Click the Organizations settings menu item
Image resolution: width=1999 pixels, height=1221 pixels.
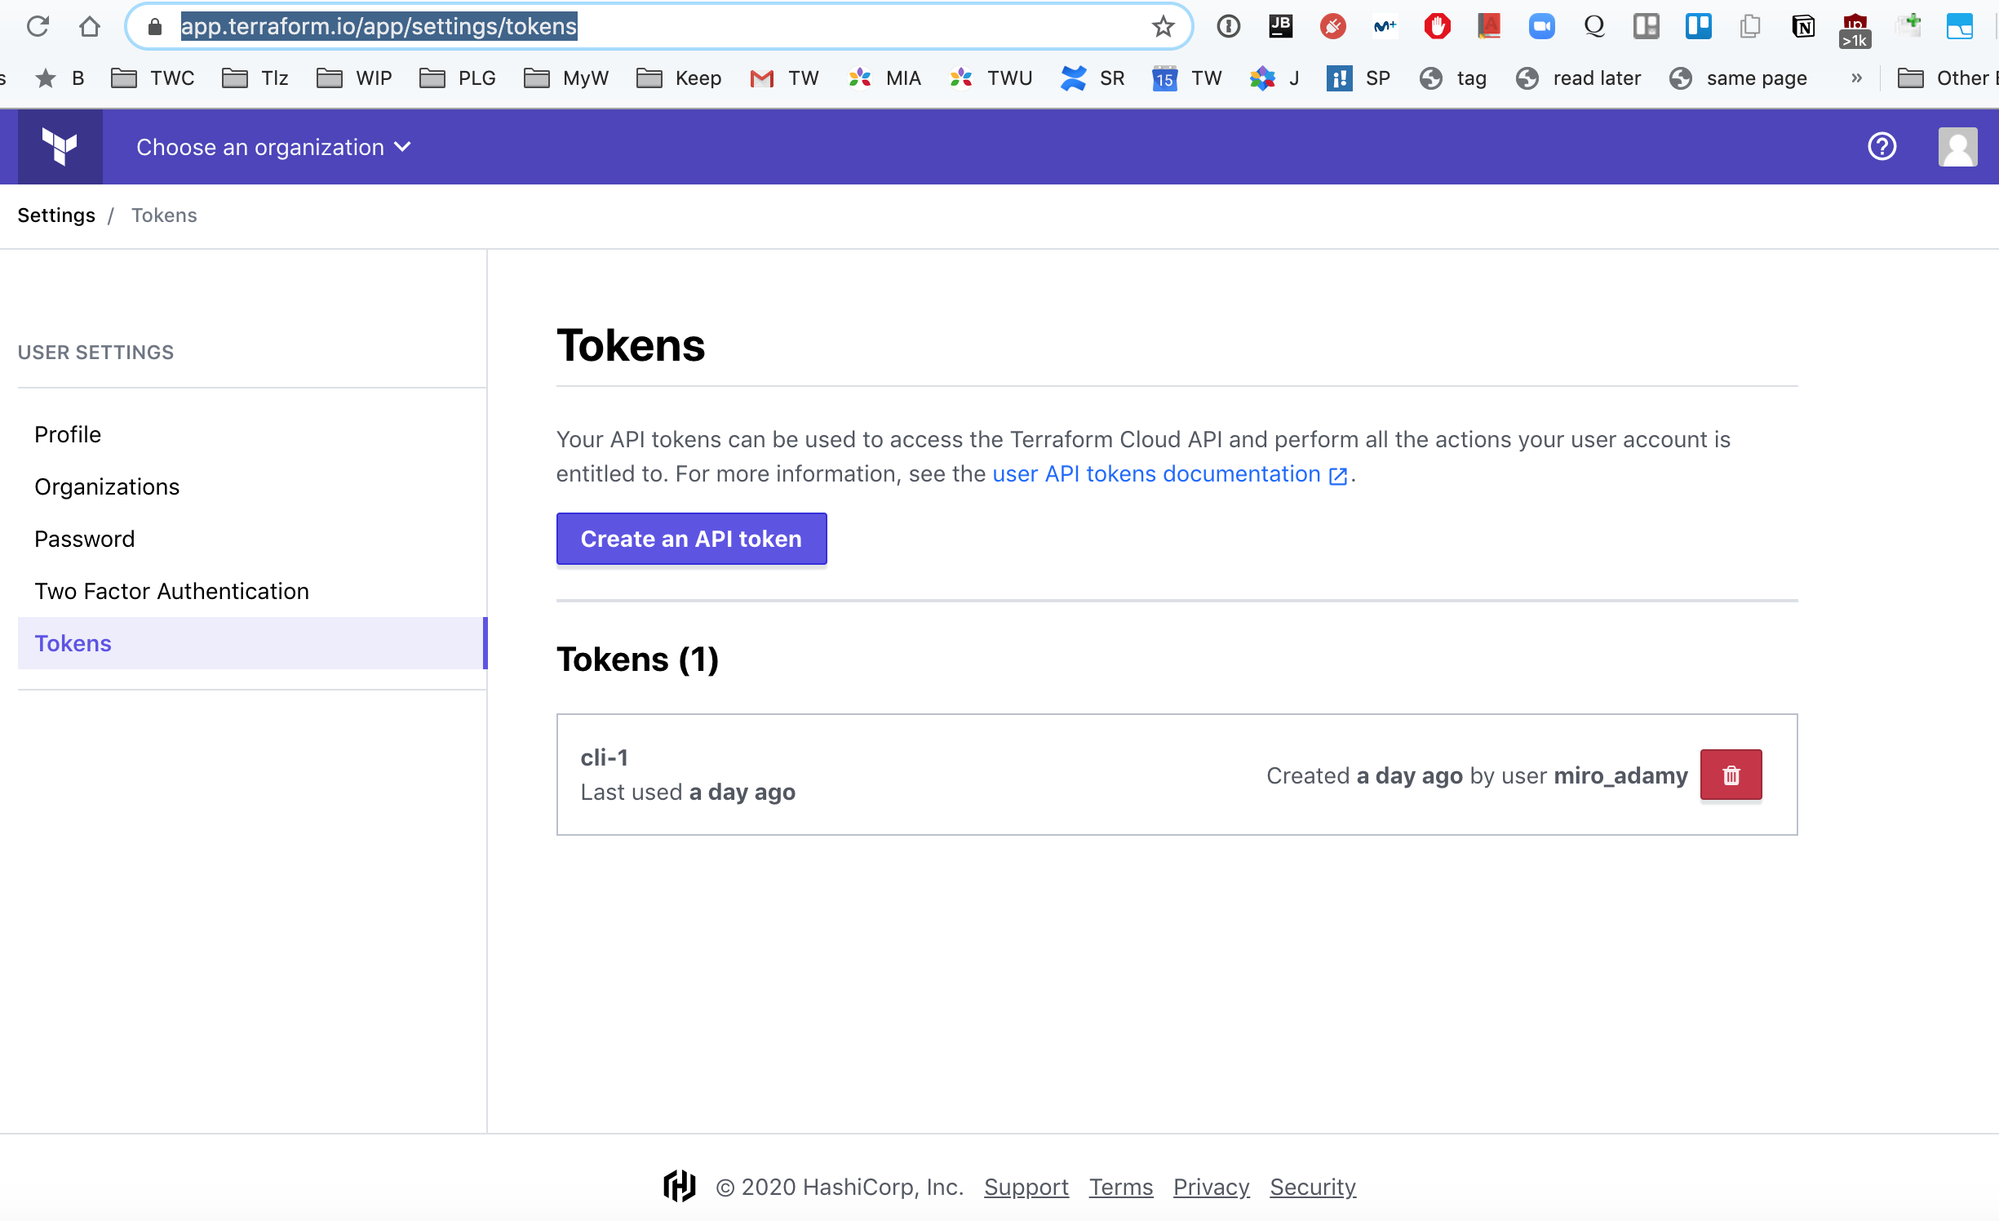point(106,486)
